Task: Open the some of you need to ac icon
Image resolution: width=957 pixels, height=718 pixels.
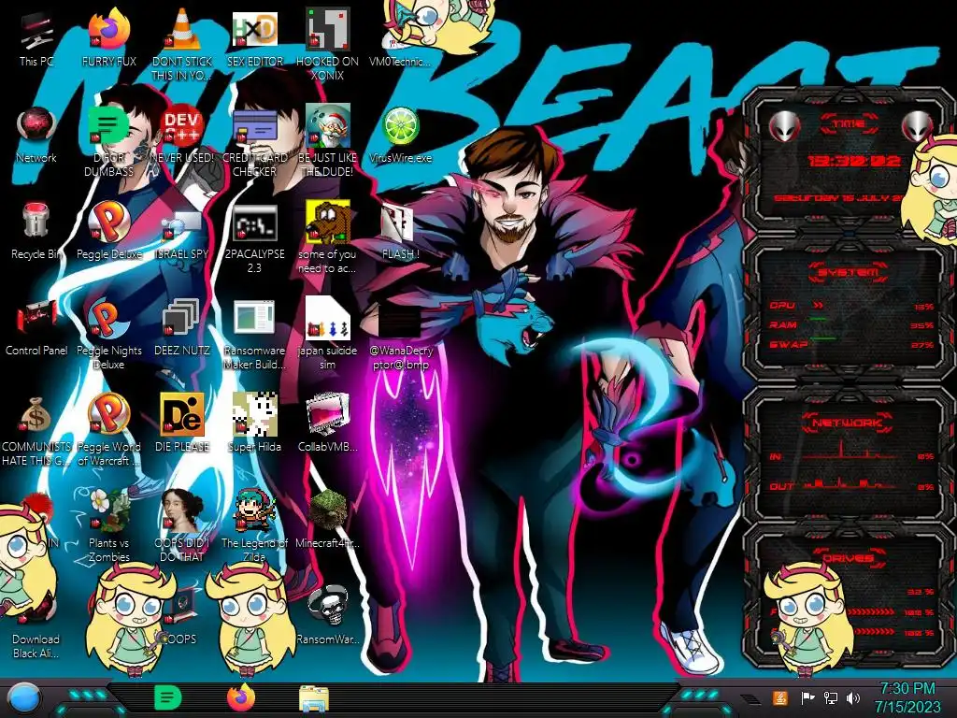Action: tap(328, 238)
